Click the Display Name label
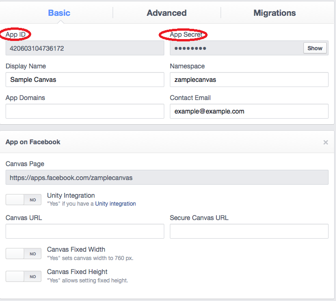Viewport: 336px width, 301px height. pyautogui.click(x=26, y=66)
